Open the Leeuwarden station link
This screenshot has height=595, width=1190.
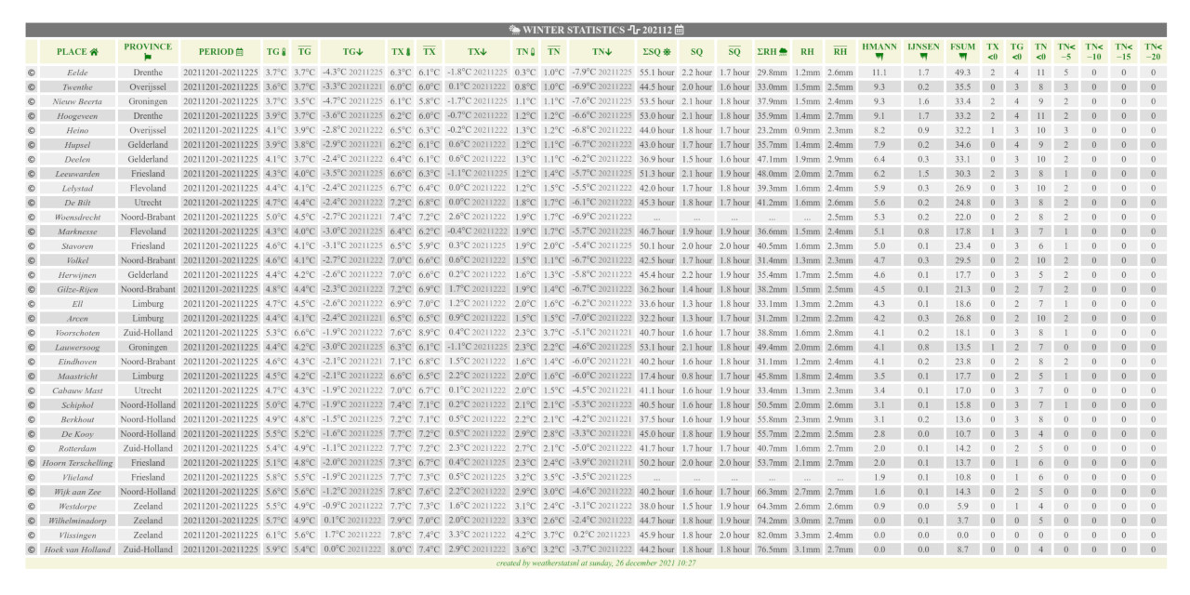pyautogui.click(x=77, y=173)
